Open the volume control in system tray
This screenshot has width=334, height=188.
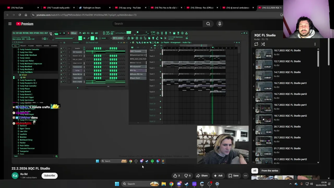coord(311,184)
